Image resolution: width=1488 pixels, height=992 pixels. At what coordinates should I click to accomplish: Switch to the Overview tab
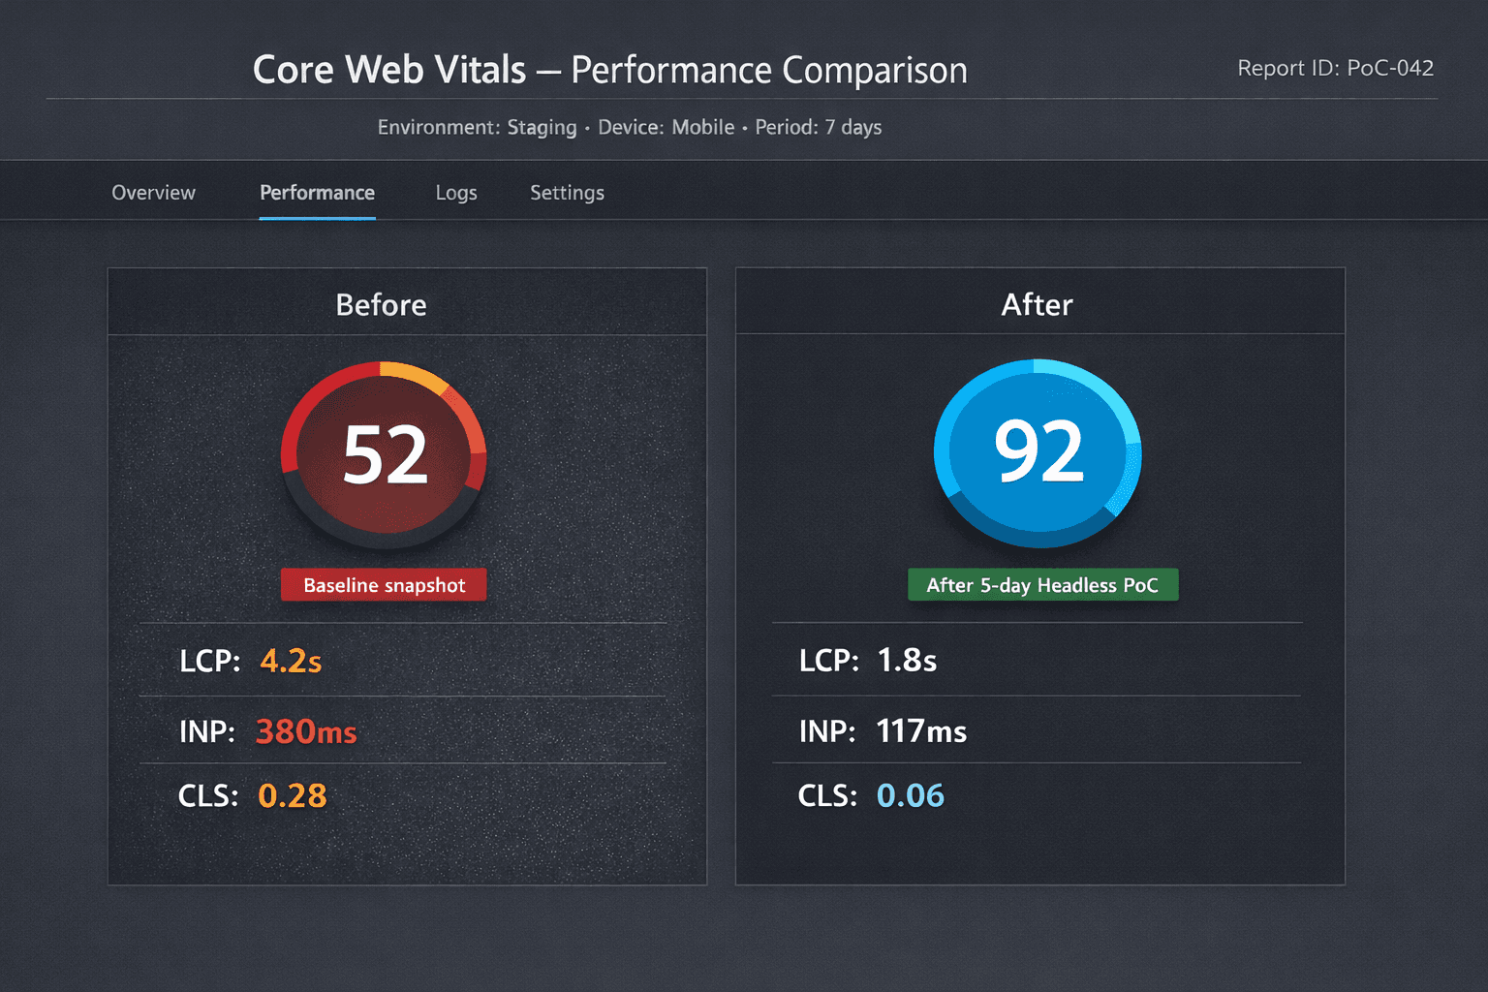153,192
